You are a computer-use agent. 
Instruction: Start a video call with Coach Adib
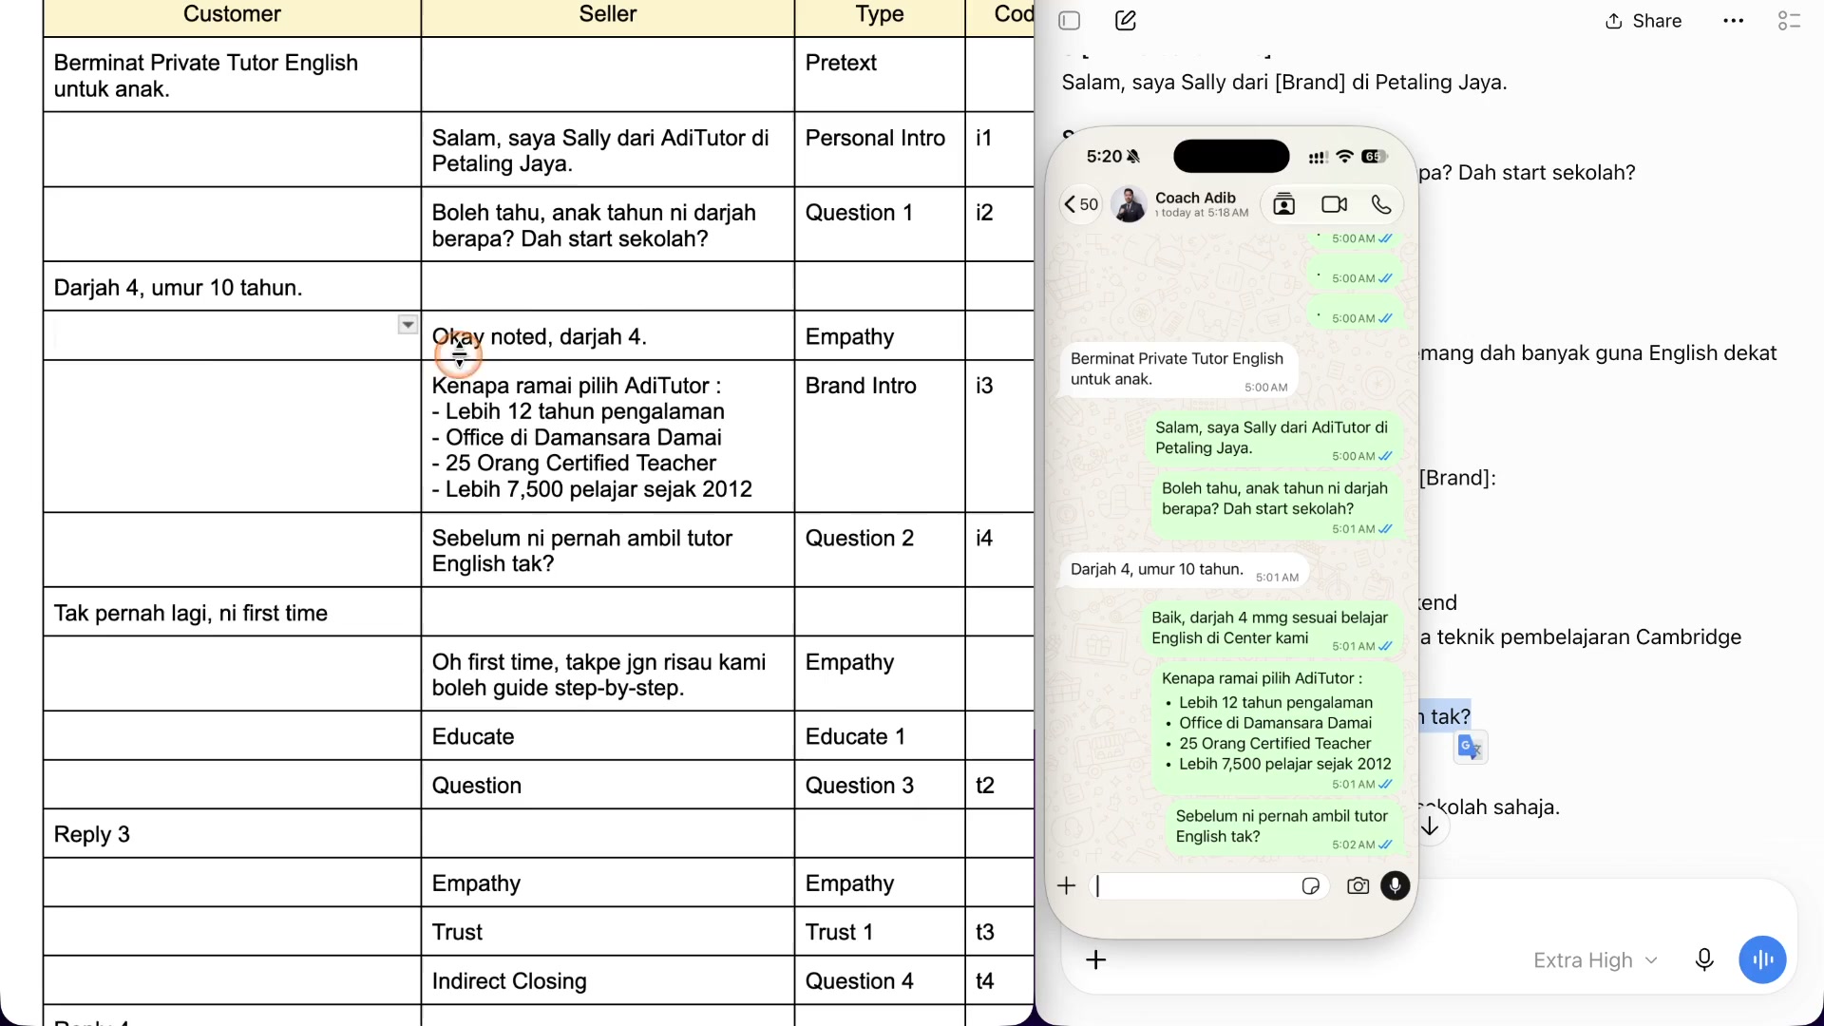tap(1335, 204)
